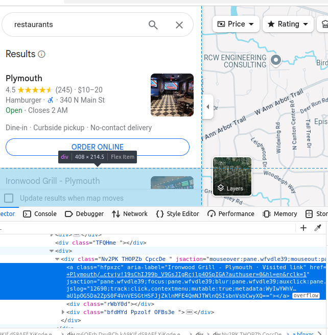The image size is (328, 335).
Task: Click the ellipsis badge in bfdHYd div
Action: pyautogui.click(x=190, y=312)
